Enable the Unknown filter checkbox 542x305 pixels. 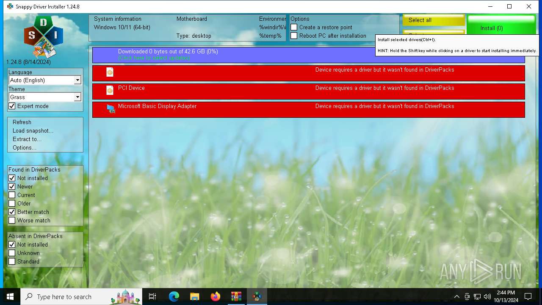(12, 253)
